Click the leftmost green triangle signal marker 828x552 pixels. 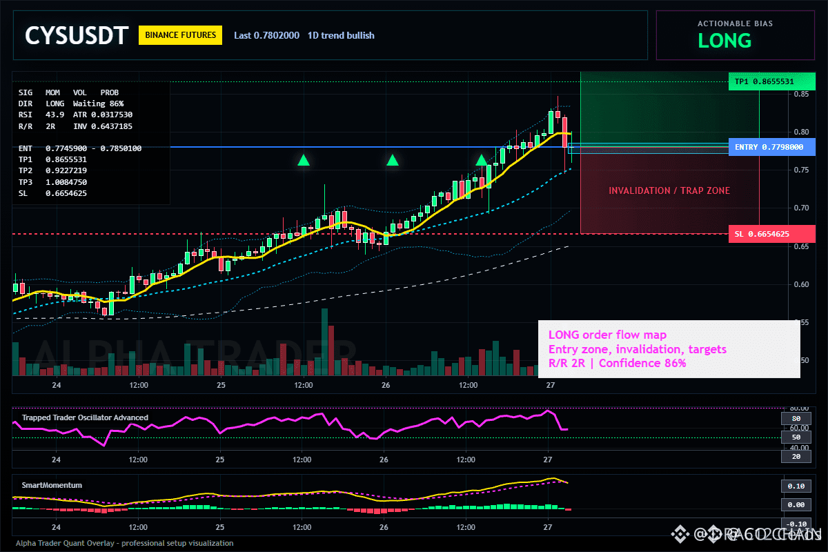(x=304, y=161)
